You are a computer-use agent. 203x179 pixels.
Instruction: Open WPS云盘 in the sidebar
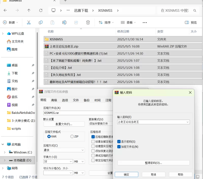[18, 33]
